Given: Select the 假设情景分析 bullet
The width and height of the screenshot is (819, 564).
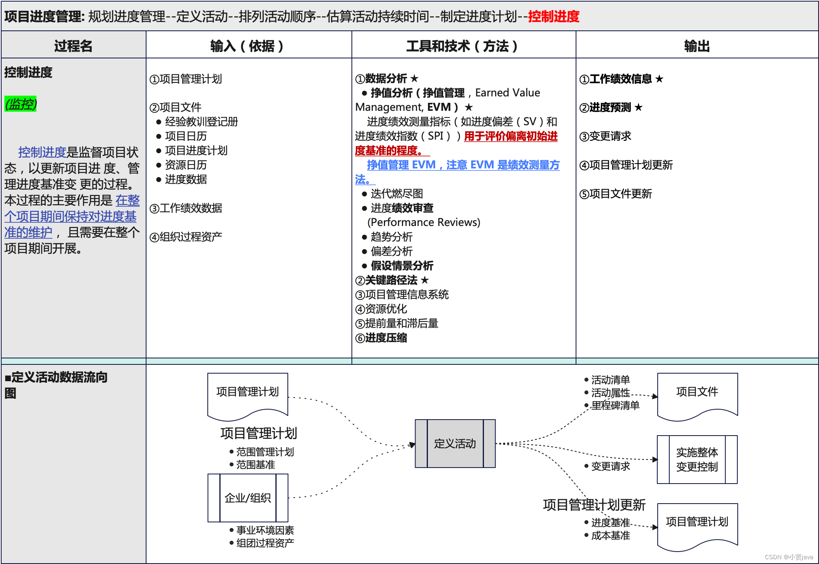Looking at the screenshot, I should (397, 266).
